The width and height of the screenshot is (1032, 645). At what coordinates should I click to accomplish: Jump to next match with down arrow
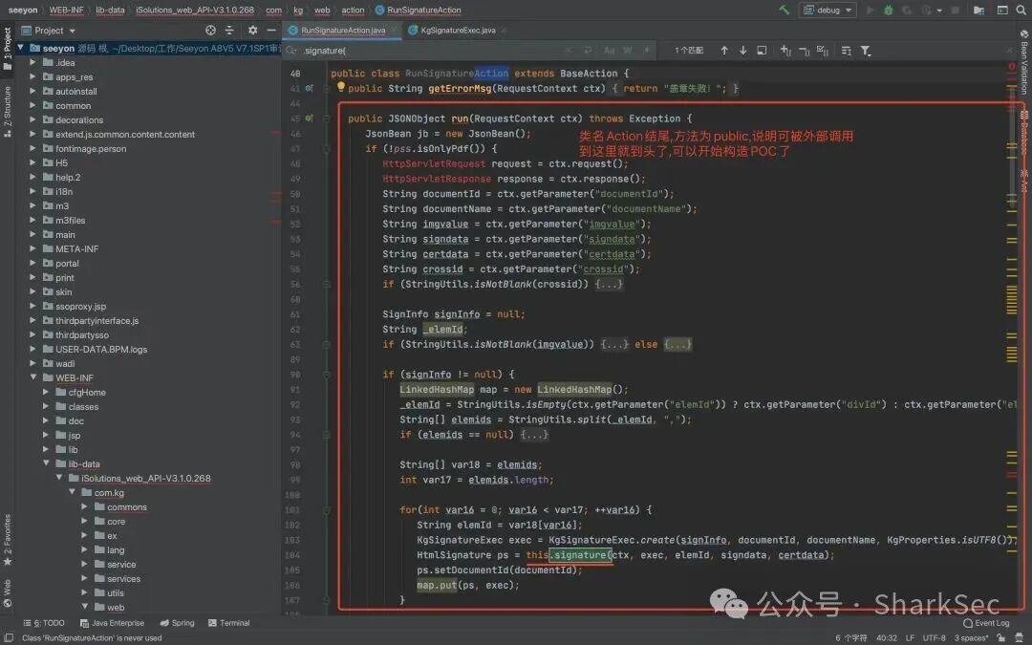[x=742, y=50]
